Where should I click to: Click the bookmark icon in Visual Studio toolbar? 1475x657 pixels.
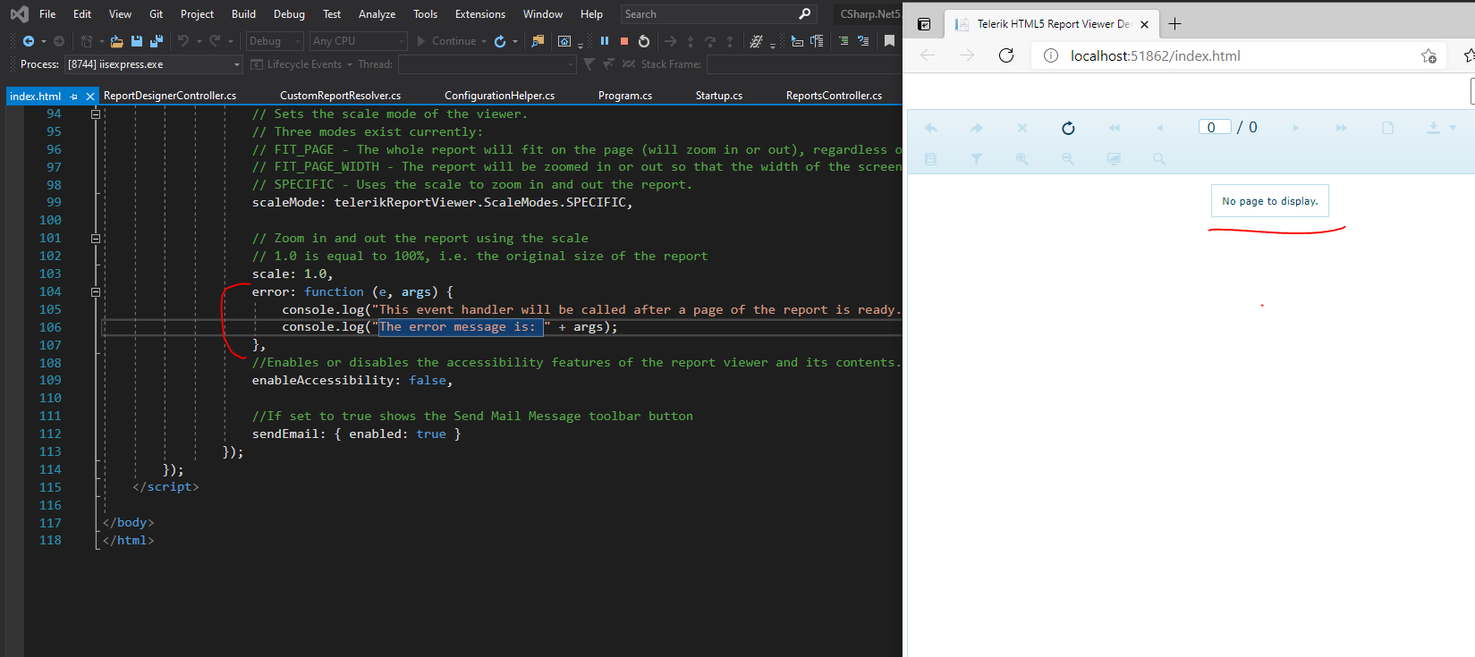click(889, 41)
